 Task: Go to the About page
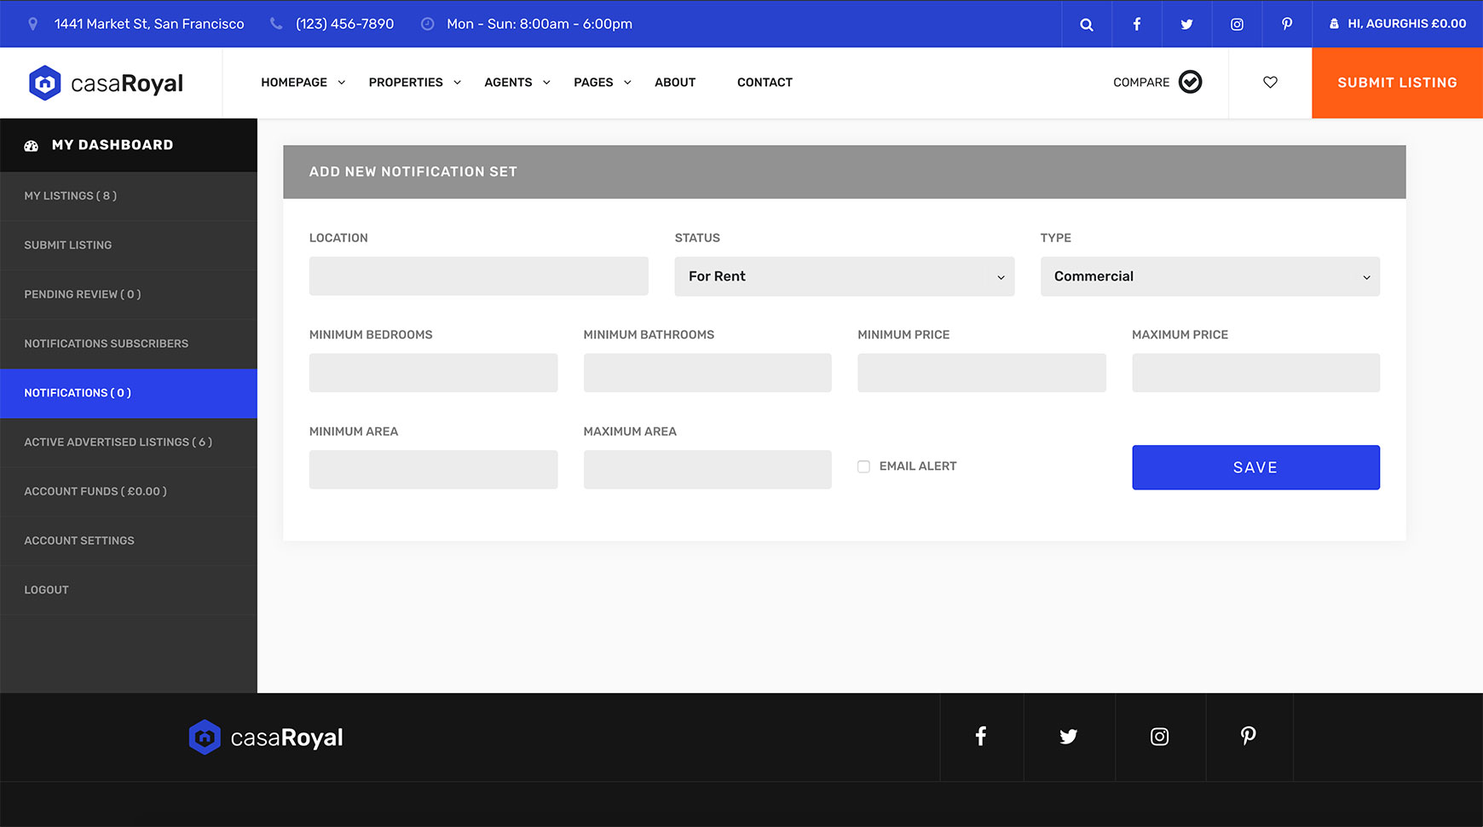675,83
